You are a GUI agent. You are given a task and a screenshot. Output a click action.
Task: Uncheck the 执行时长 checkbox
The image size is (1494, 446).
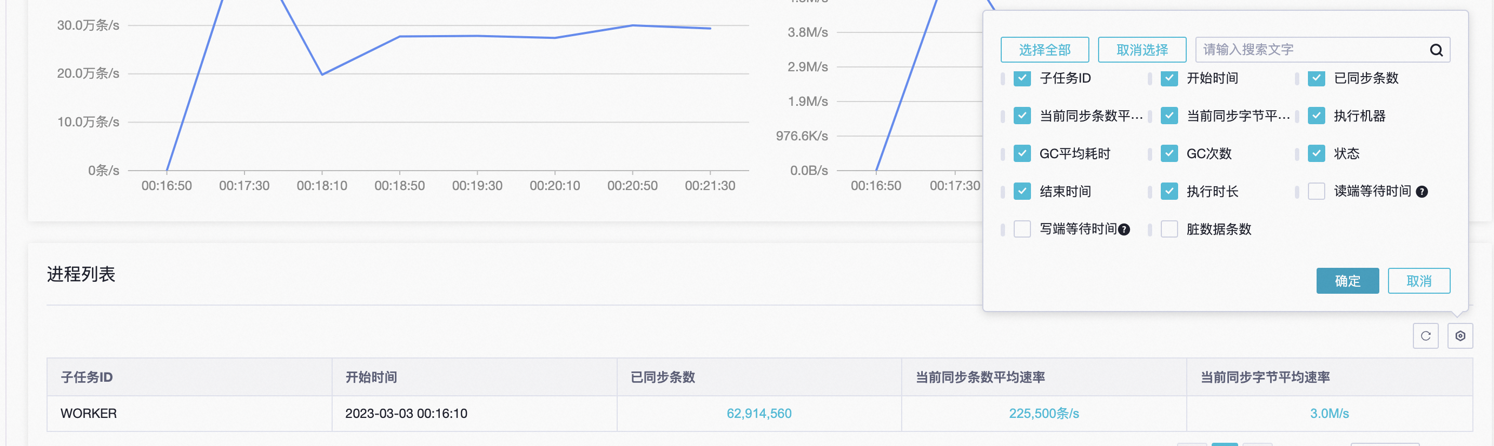pyautogui.click(x=1169, y=191)
